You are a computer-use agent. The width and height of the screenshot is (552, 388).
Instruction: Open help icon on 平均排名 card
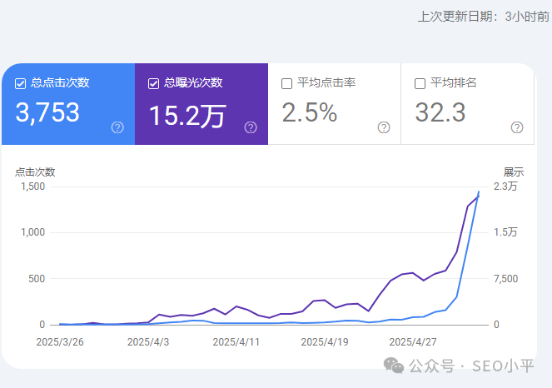click(517, 127)
